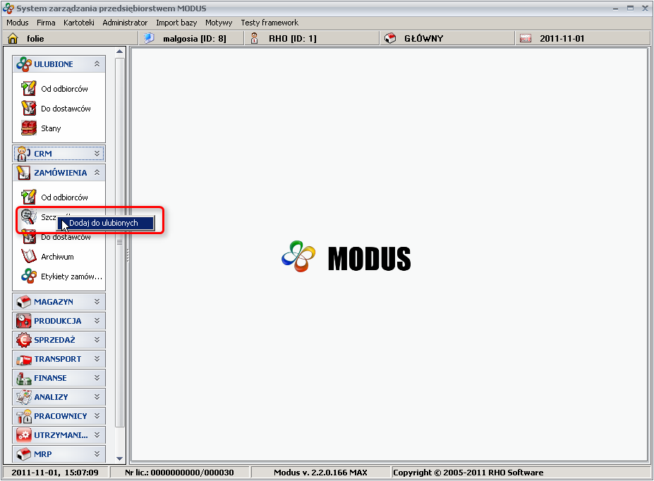Expand the TRANSPORT section chevron
This screenshot has height=481, width=654.
(x=97, y=358)
